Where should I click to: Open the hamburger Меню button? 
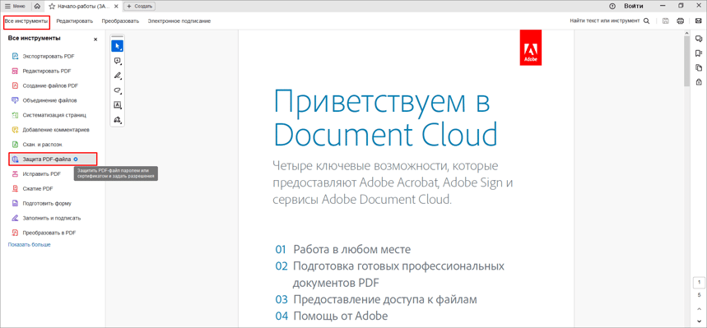(x=15, y=7)
